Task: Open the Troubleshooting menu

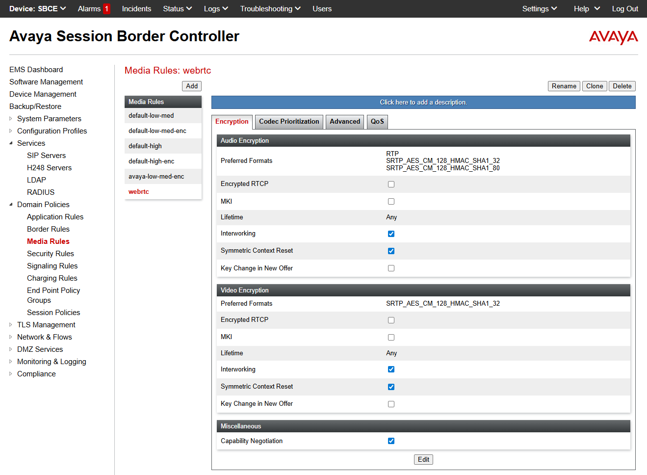Action: click(270, 9)
